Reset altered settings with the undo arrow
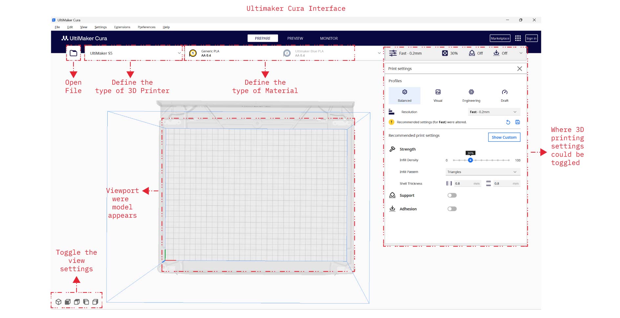 point(508,122)
